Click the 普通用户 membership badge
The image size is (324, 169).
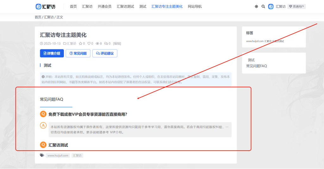(x=296, y=7)
